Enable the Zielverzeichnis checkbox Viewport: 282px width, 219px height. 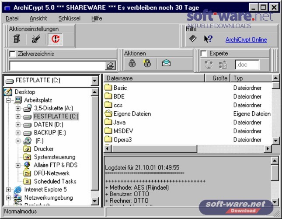click(12, 54)
